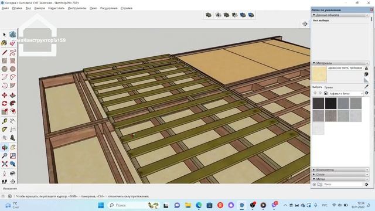Select the arrow Select tool
Viewport: 375px width, 211px height.
click(4, 35)
